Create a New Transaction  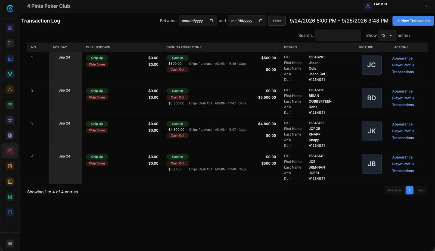pos(413,21)
